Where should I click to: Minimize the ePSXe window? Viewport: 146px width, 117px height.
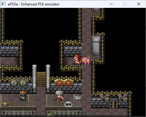point(111,4)
